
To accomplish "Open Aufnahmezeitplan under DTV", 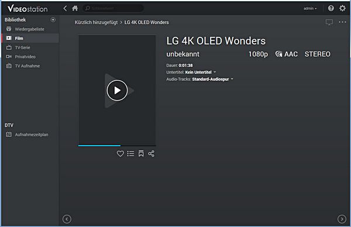I will tap(30, 135).
